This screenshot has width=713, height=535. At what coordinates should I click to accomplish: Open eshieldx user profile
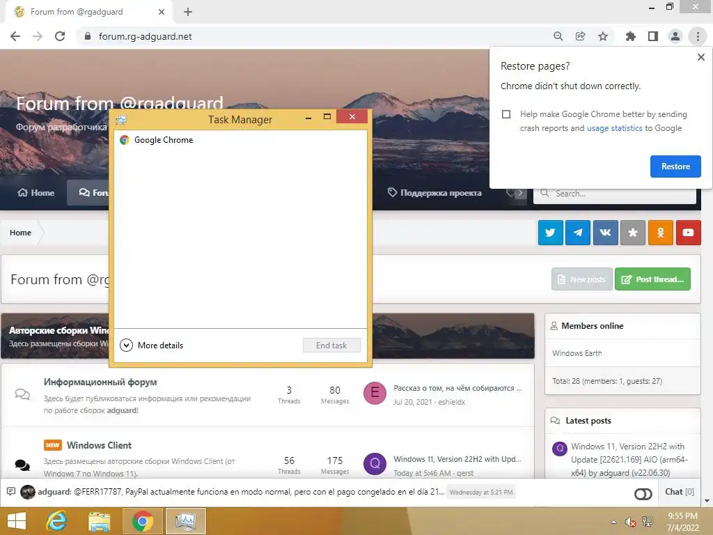(451, 402)
